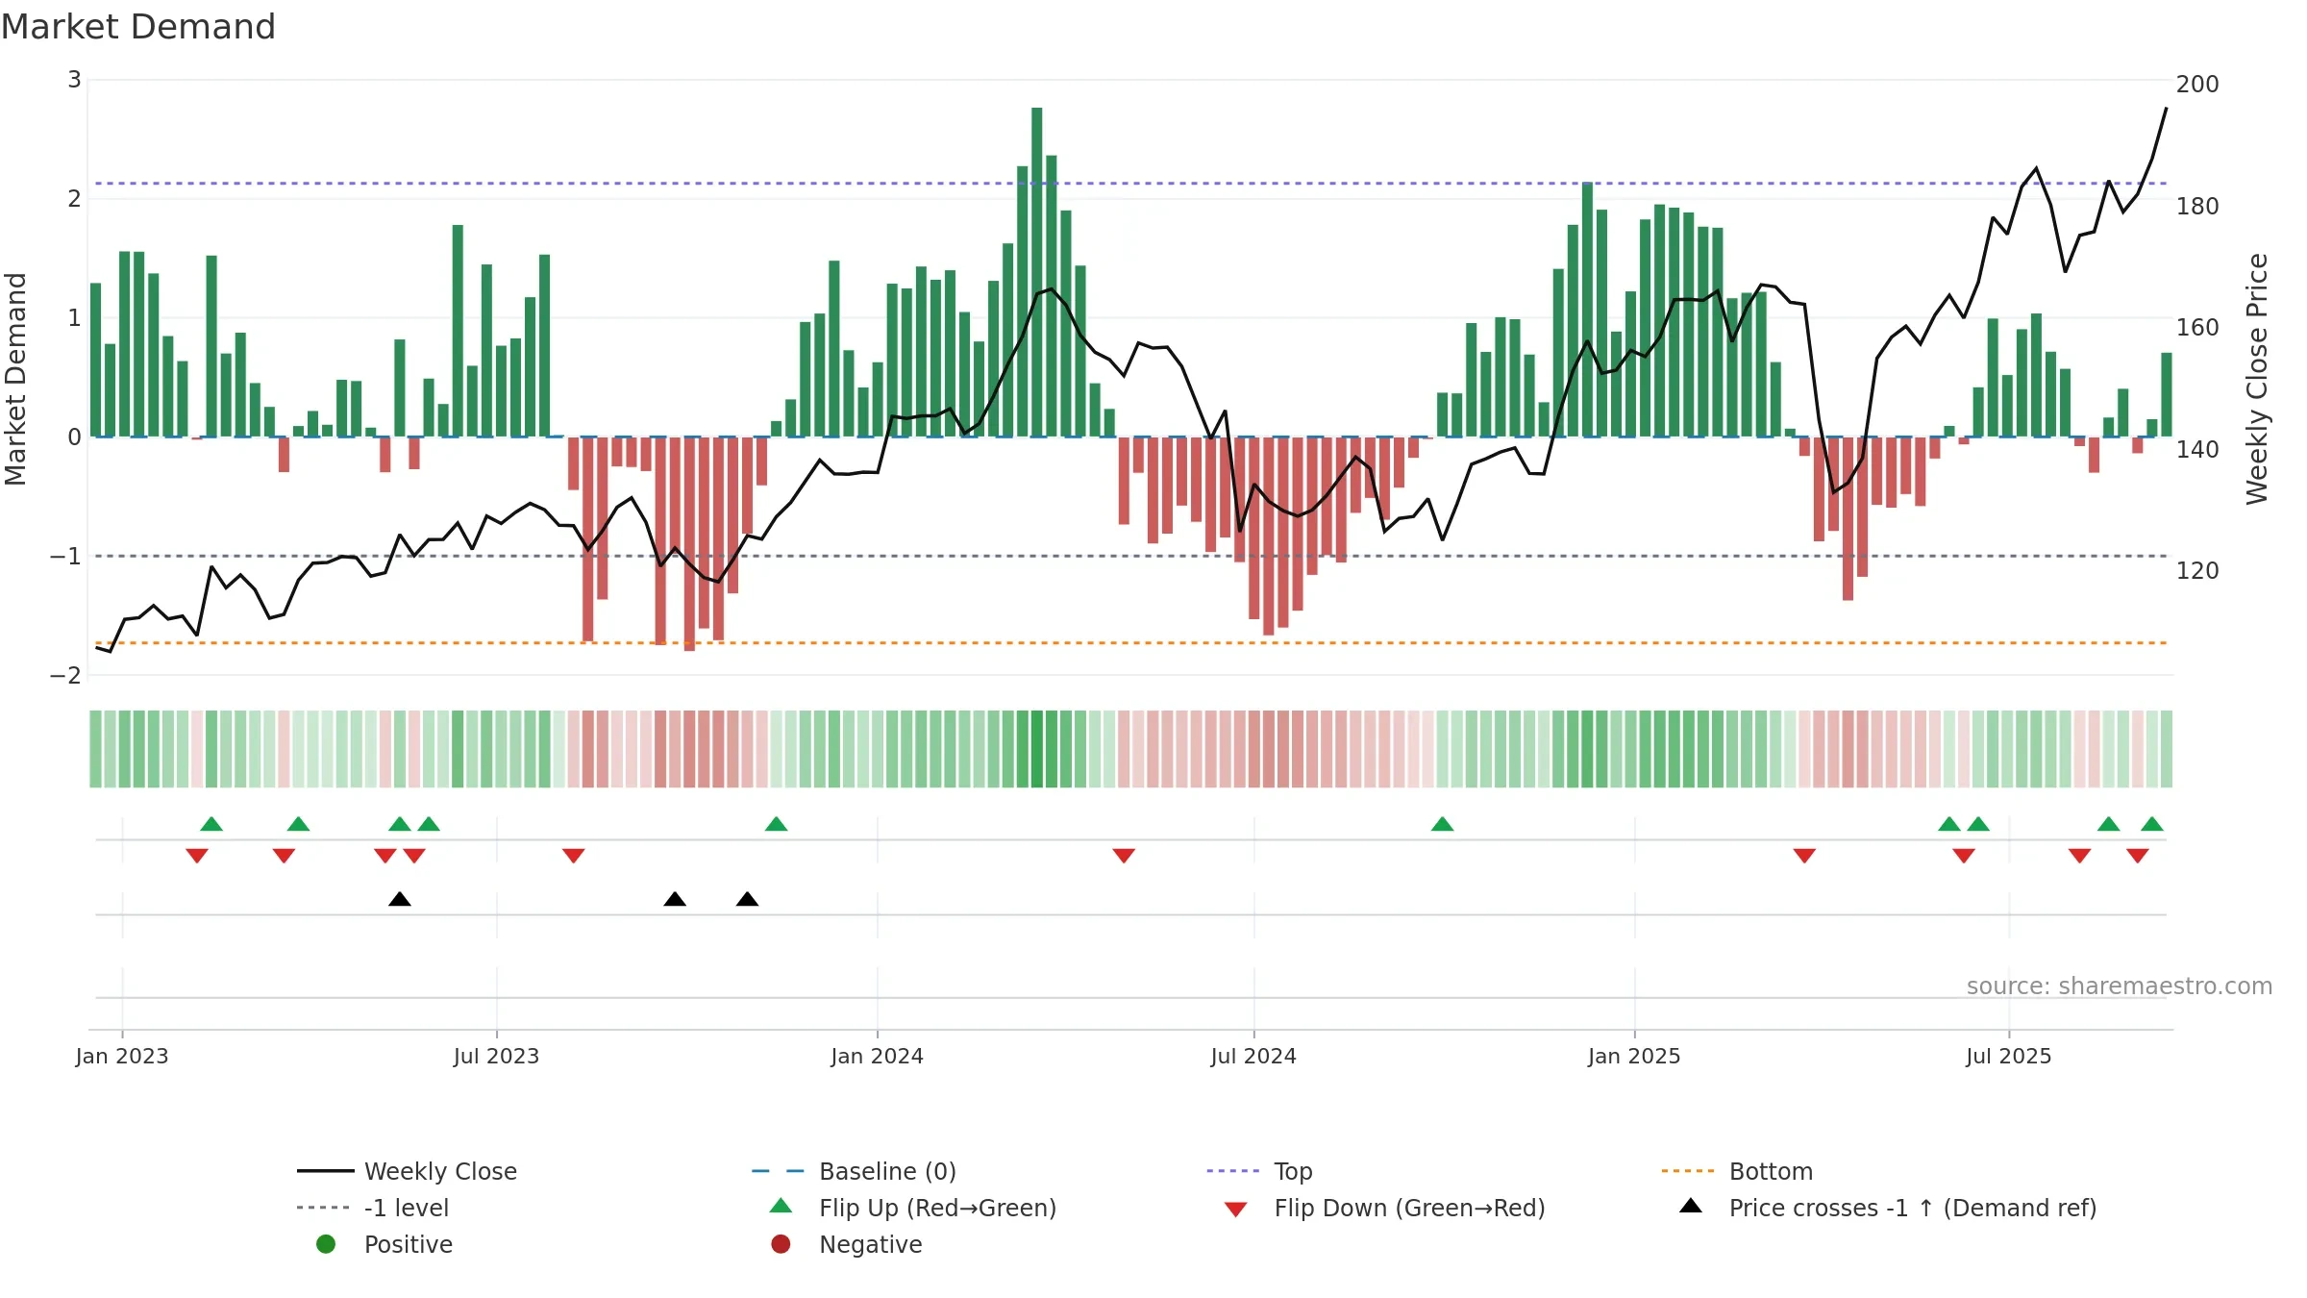
Task: Click the Market Demand chart title
Action: click(138, 27)
